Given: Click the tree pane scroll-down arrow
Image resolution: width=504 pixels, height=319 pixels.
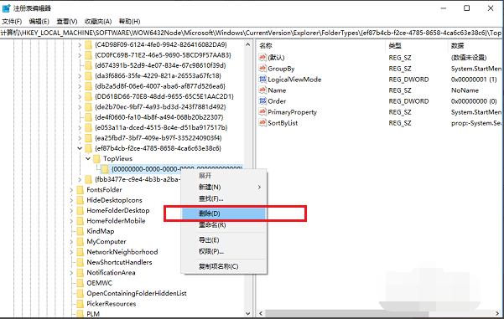Looking at the screenshot, I should (x=248, y=313).
